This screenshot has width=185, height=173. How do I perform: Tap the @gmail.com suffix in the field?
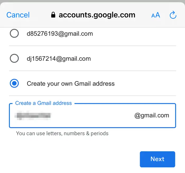[152, 115]
